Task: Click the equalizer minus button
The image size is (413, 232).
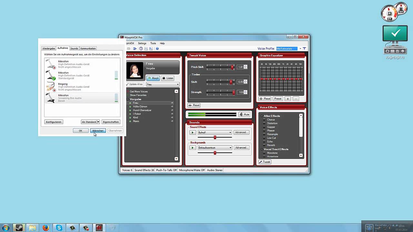Action: pyautogui.click(x=296, y=99)
